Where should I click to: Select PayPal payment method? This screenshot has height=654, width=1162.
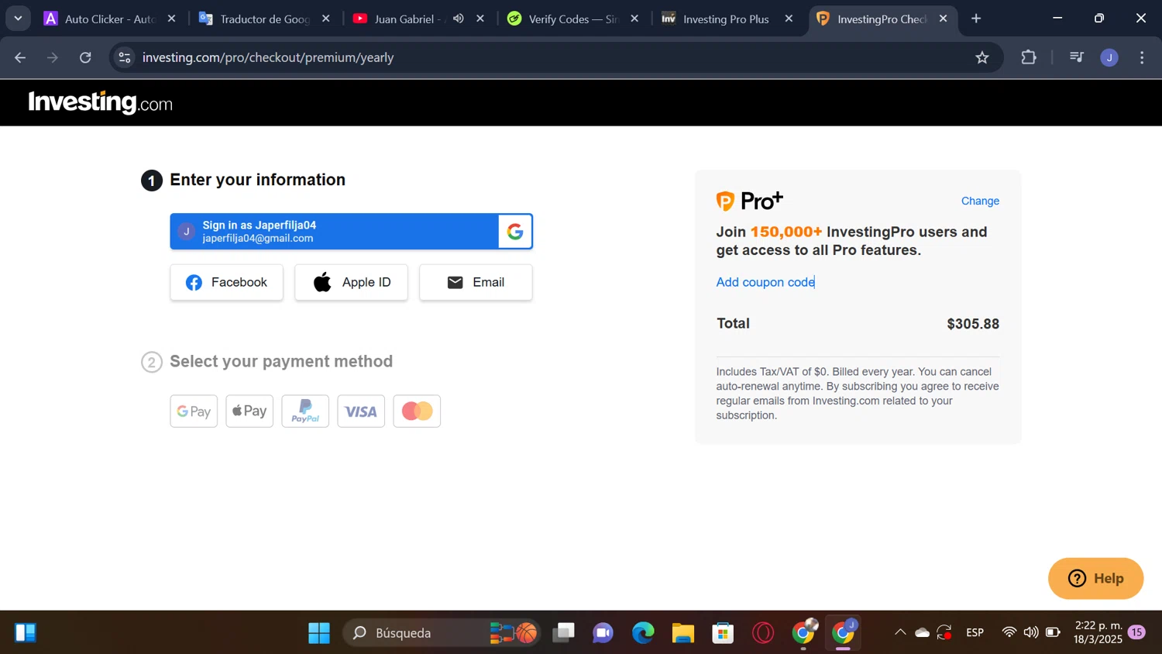[305, 411]
